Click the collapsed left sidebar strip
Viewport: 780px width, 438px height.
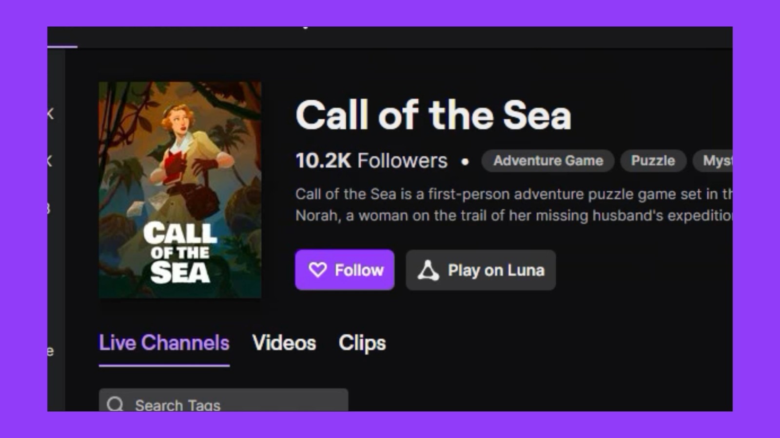coord(56,229)
